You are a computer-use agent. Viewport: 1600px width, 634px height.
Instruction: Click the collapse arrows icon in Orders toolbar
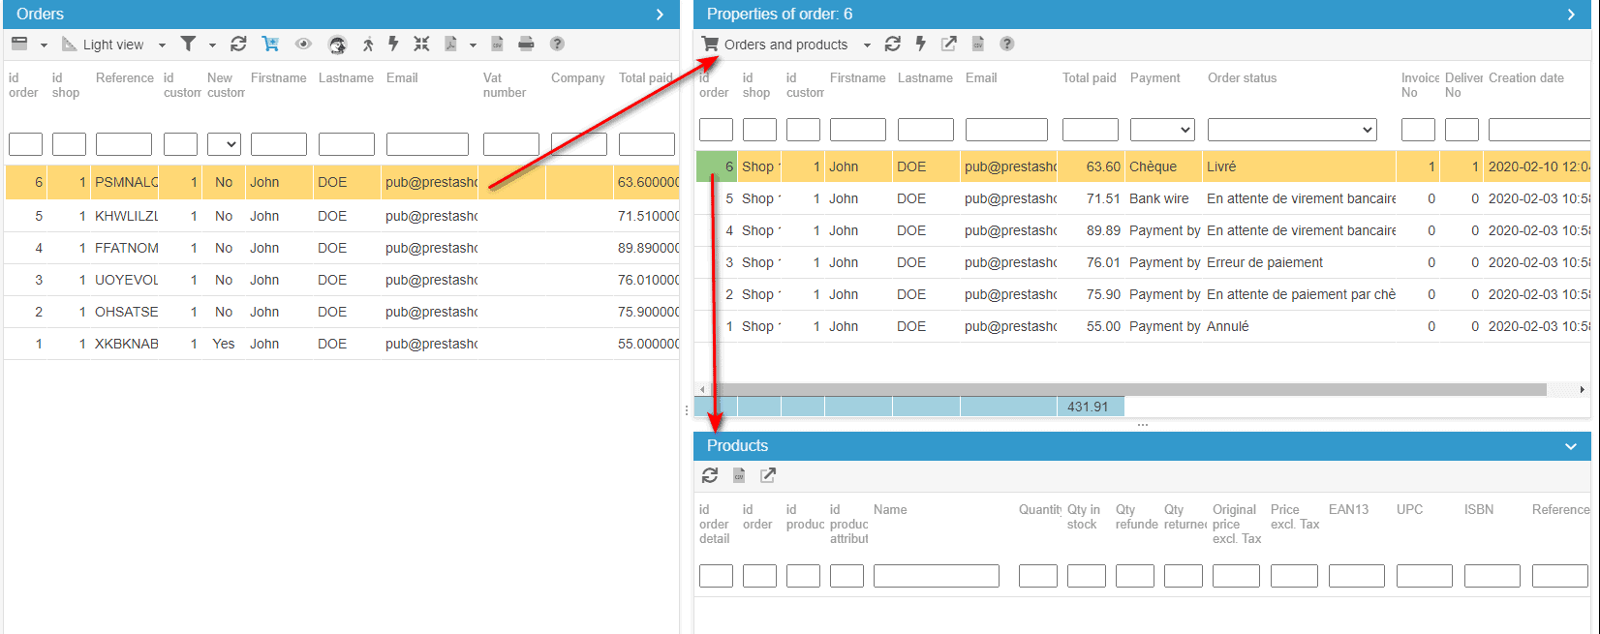coord(421,44)
